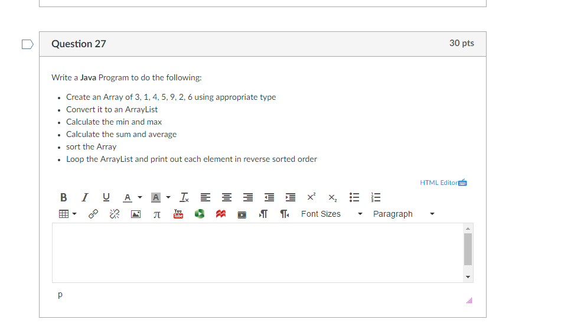Open the math equation editor (pi icon)

click(157, 214)
